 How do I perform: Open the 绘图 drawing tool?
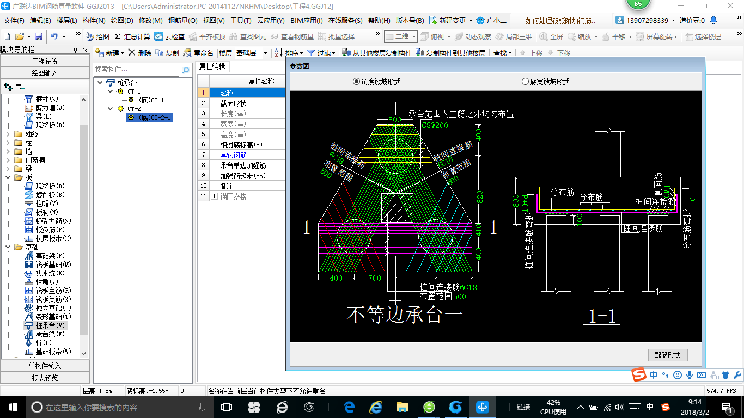coord(98,36)
